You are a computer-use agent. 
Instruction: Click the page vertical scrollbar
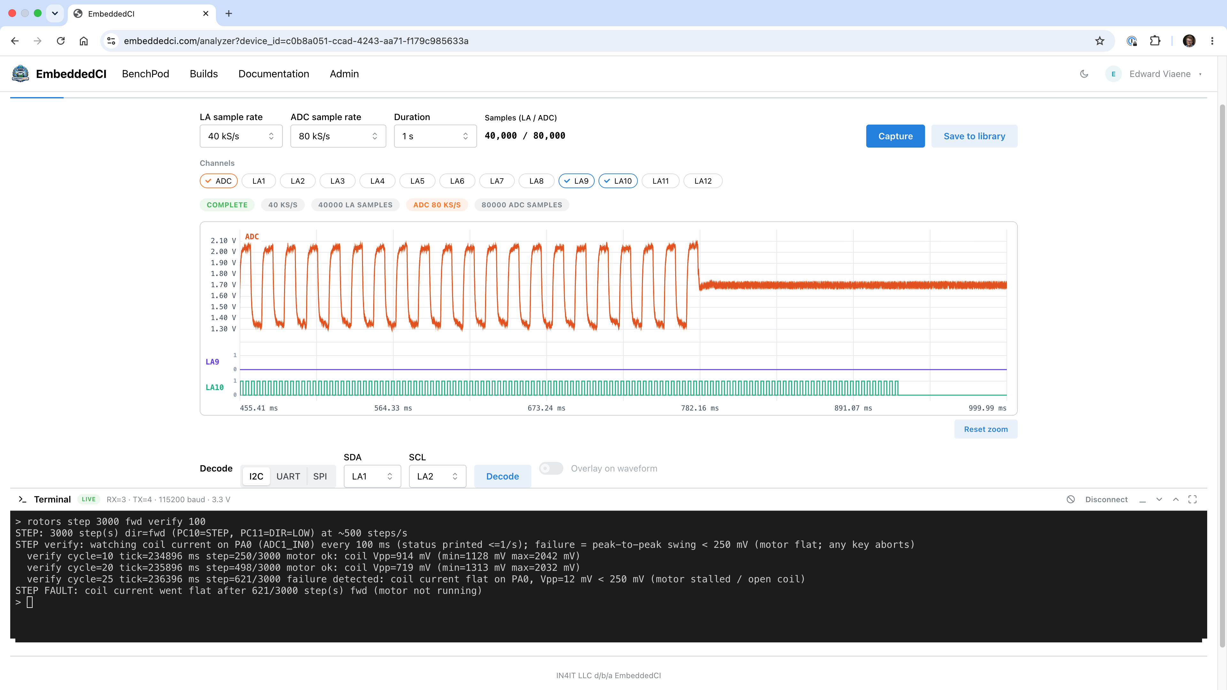1222,376
